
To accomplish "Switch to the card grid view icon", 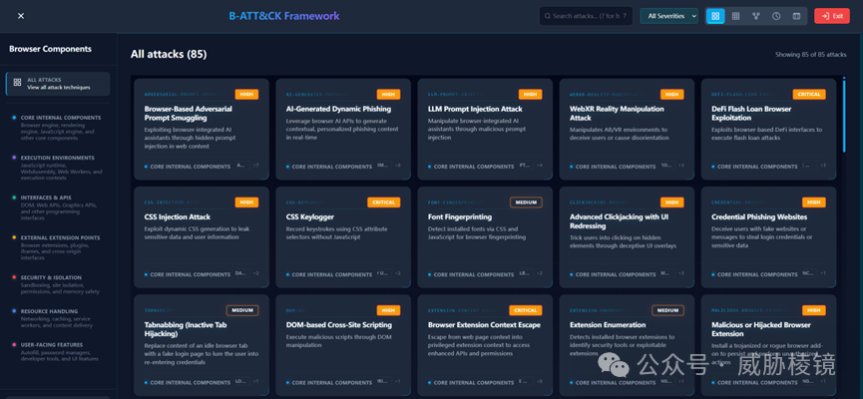I will pyautogui.click(x=715, y=16).
